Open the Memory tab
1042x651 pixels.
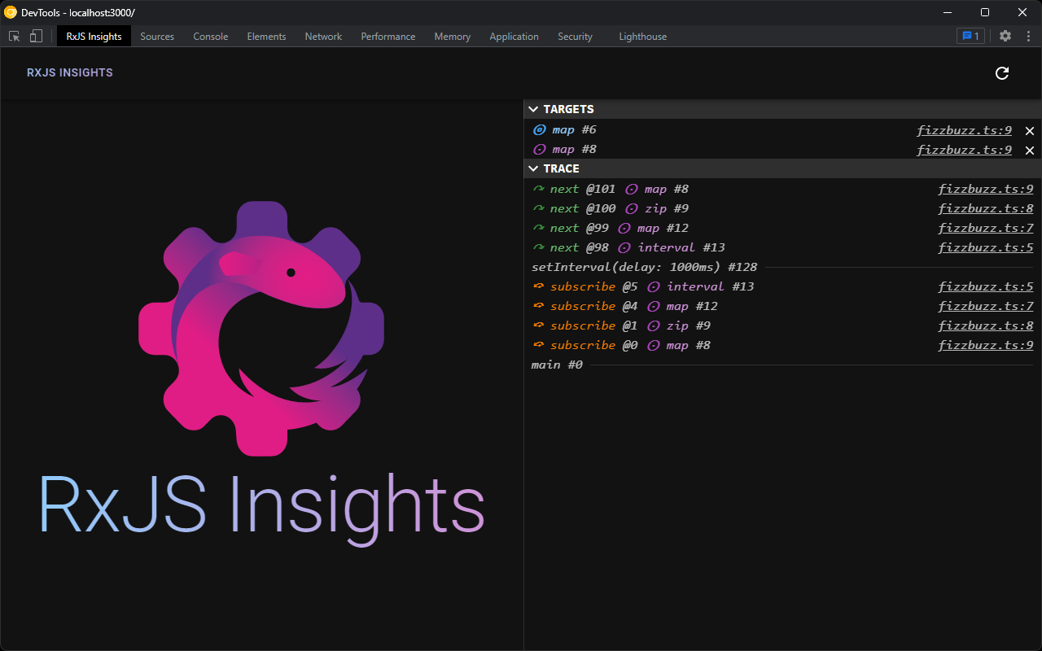(x=453, y=37)
